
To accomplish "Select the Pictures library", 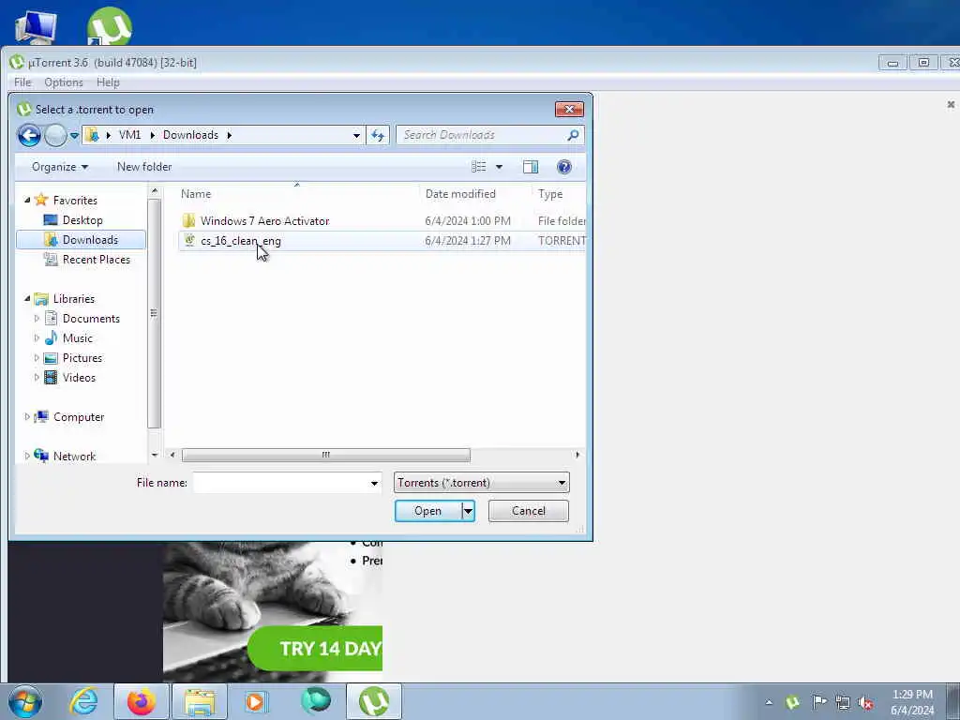I will click(x=82, y=357).
